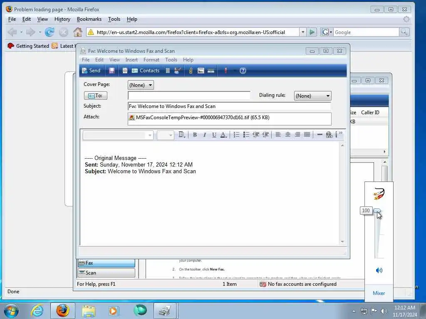Image resolution: width=426 pixels, height=319 pixels.
Task: Click the paperclip Attach file icon
Action: pyautogui.click(x=191, y=71)
